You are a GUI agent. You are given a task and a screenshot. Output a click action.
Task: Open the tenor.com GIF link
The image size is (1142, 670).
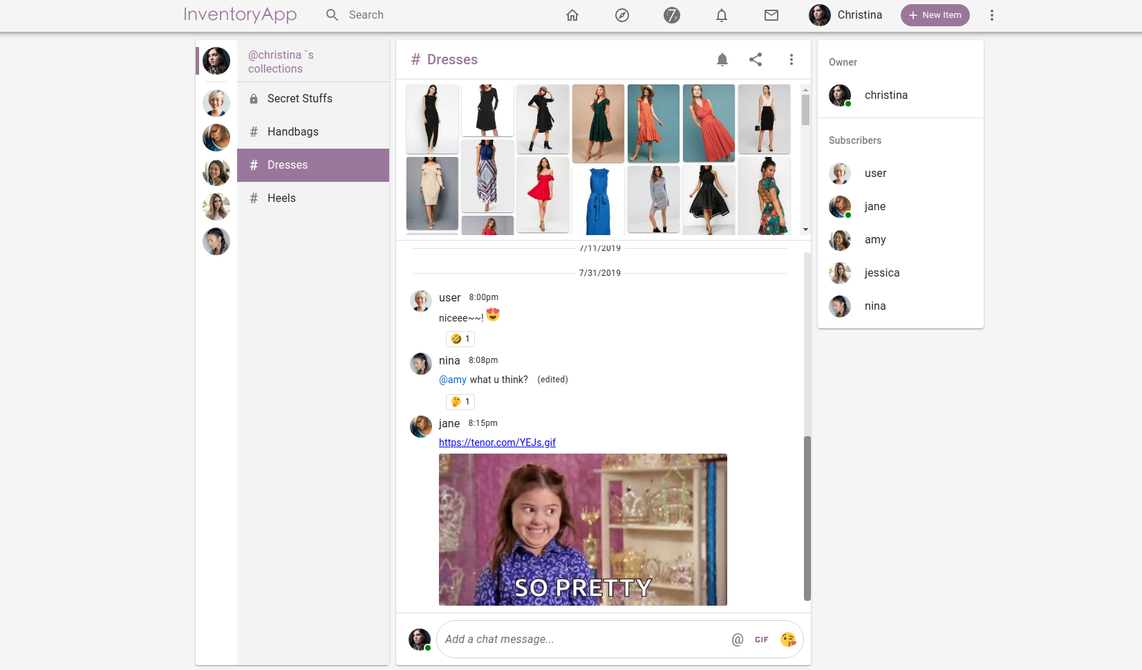497,443
